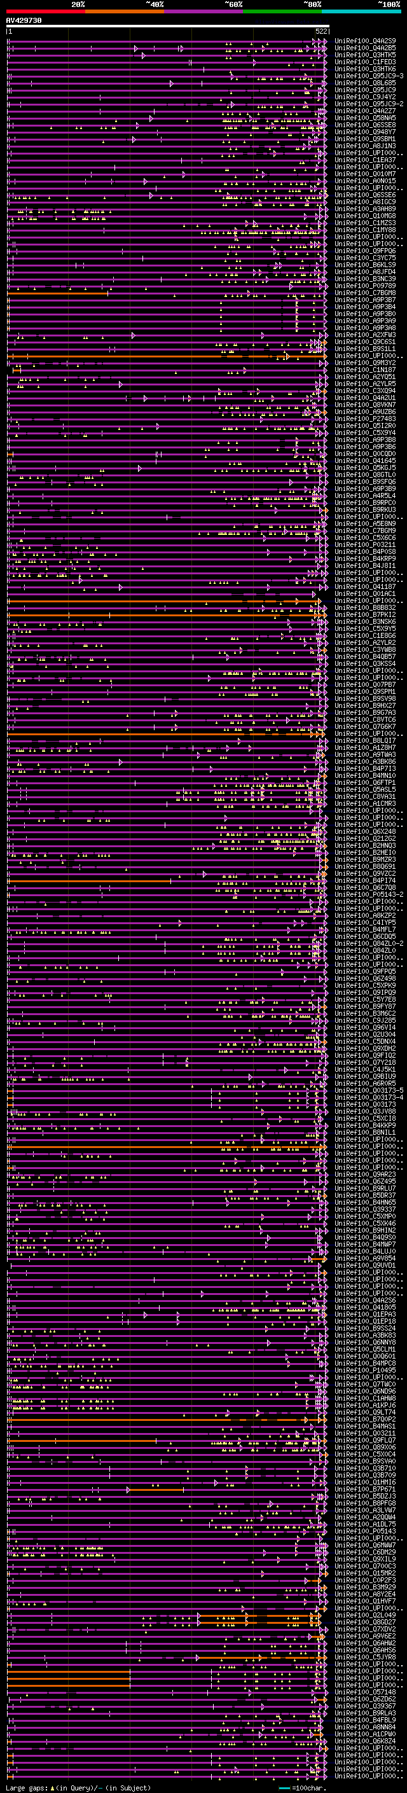Click hit label UniRef100_C1EA37
The image size is (407, 1793).
[x=365, y=160]
